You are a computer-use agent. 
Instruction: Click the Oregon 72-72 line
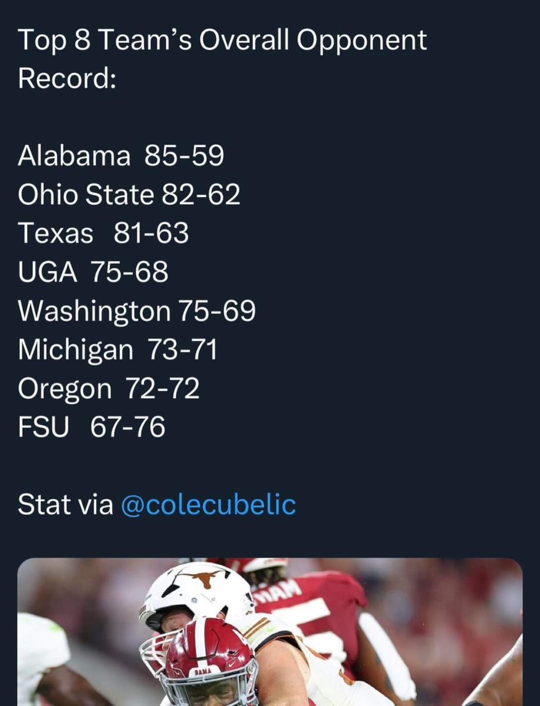point(109,389)
